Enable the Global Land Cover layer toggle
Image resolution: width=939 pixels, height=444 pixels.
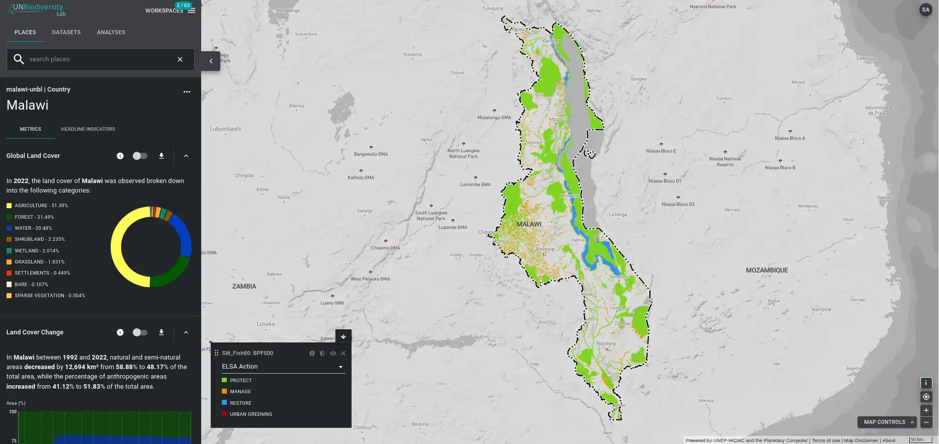click(140, 156)
